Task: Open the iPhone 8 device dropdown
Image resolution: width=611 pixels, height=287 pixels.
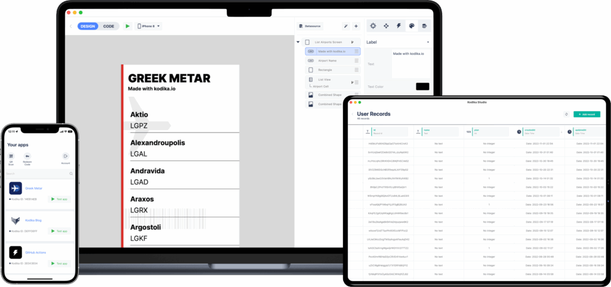Action: (x=149, y=26)
